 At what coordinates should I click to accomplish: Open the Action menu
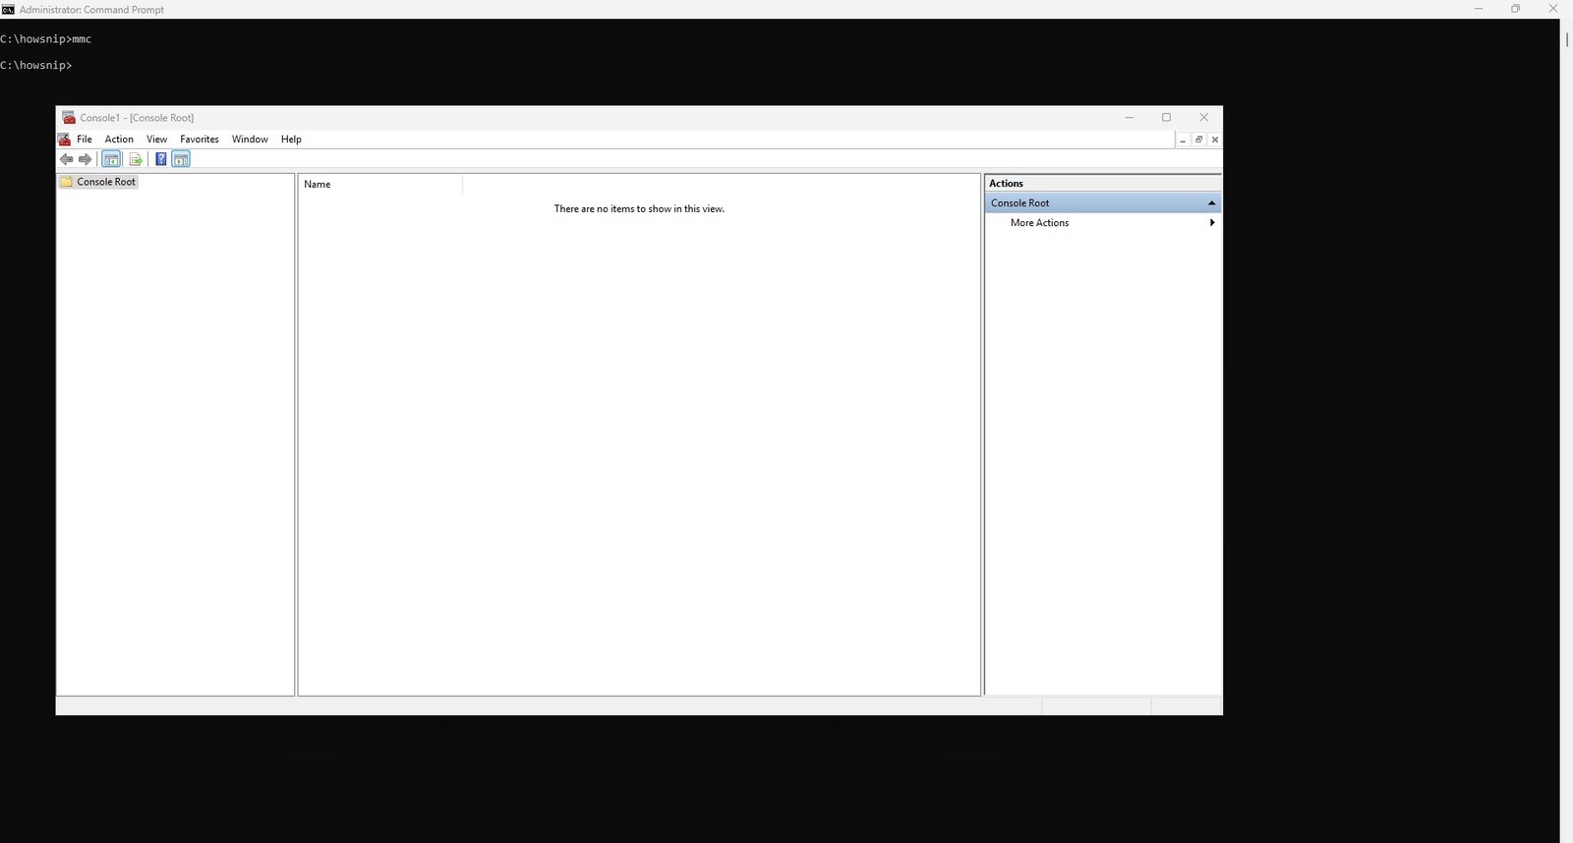pyautogui.click(x=119, y=140)
